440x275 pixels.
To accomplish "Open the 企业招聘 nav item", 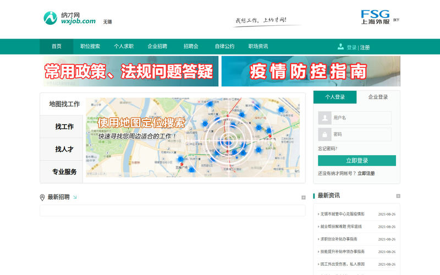I will coord(157,46).
